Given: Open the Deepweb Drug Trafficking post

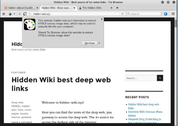Looking at the screenshot, I should point(145,121).
